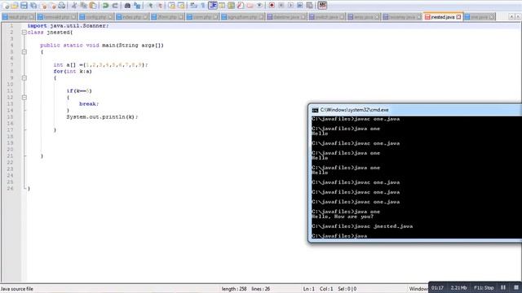The image size is (522, 293).
Task: Save the current file with the floppy icon
Action: (x=24, y=6)
